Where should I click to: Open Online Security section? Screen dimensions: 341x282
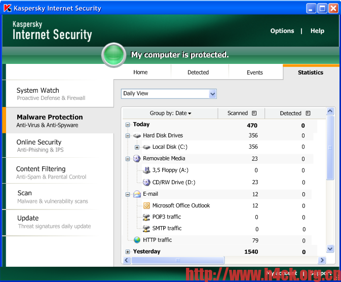[60, 146]
